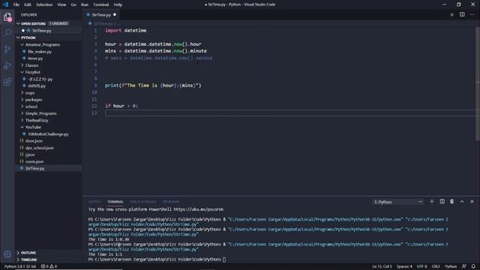Open errors and warnings count in status bar
The height and width of the screenshot is (270, 480).
(x=49, y=266)
